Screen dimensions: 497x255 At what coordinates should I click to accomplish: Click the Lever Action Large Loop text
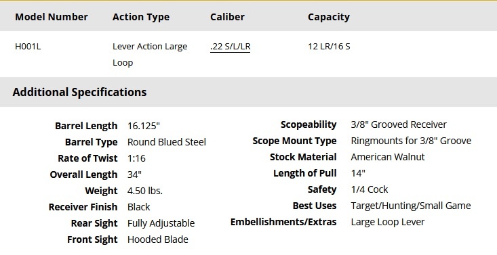(150, 54)
